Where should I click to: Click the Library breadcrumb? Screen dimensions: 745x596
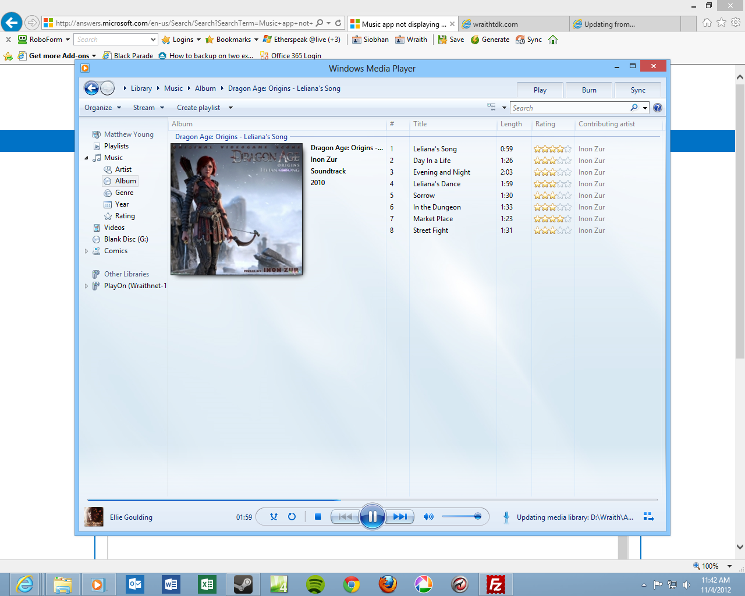tap(141, 88)
